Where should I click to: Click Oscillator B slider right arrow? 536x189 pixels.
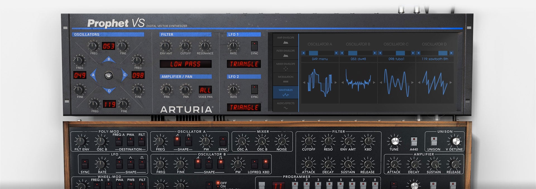tap(375, 53)
